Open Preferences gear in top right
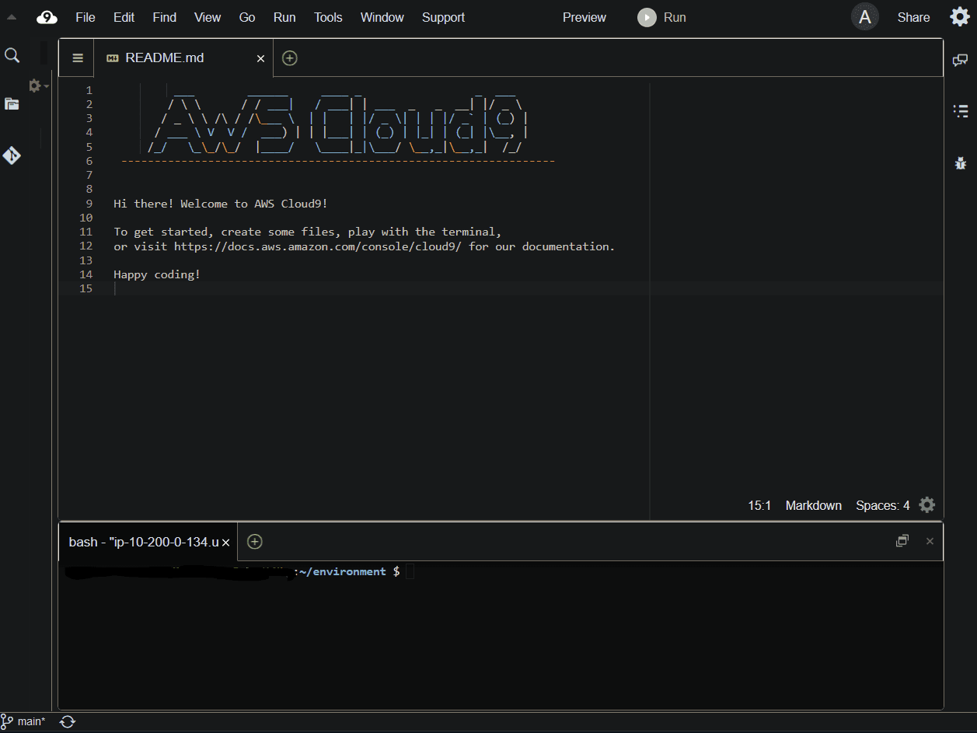 pos(959,17)
